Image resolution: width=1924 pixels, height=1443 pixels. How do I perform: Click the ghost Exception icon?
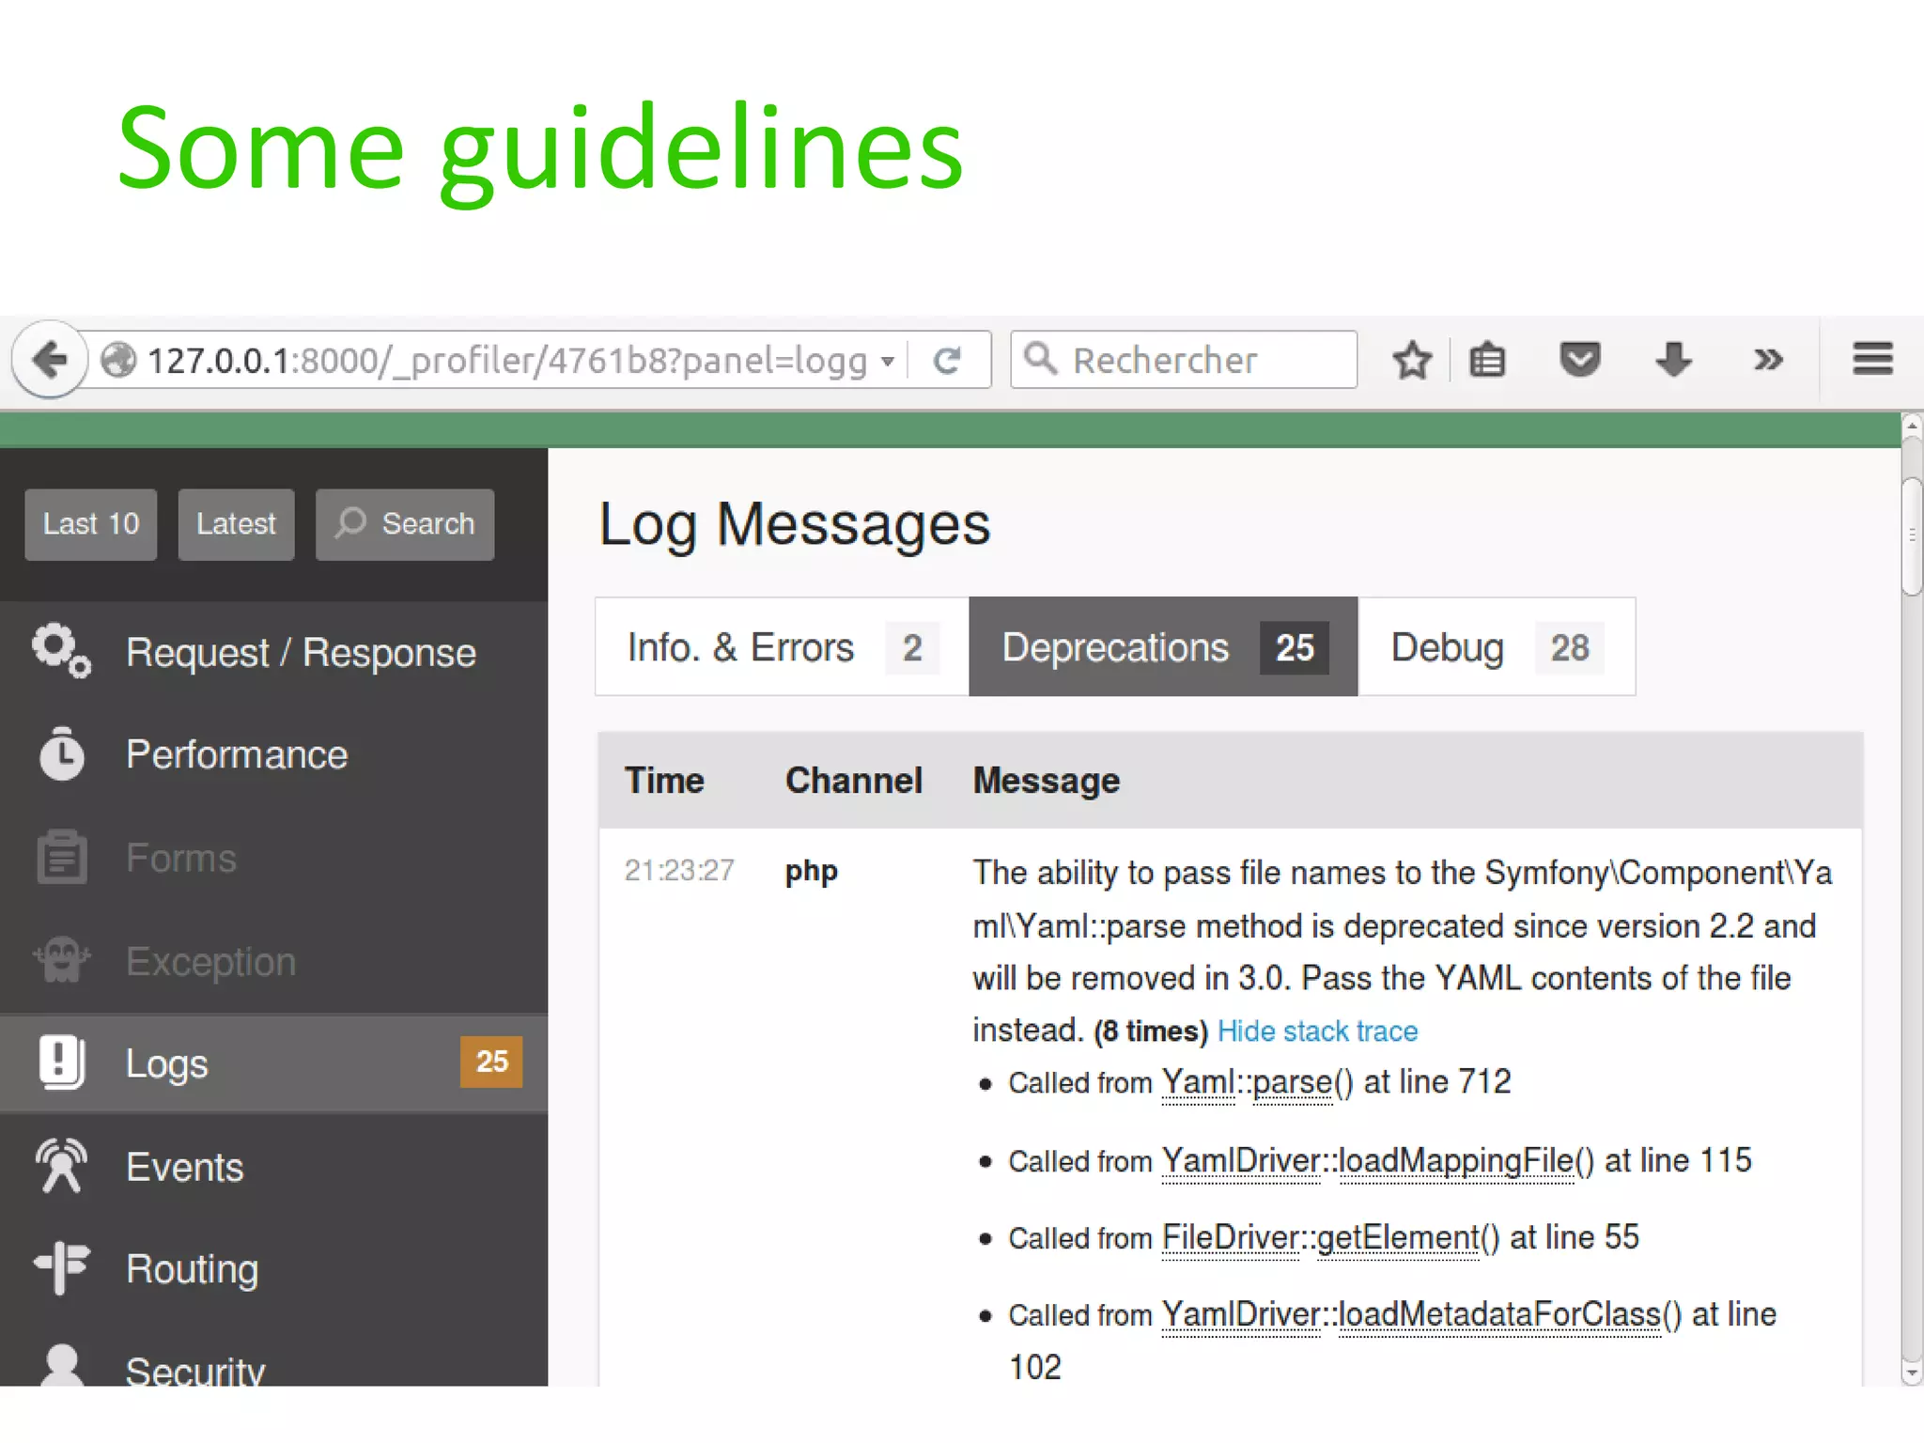pyautogui.click(x=62, y=959)
